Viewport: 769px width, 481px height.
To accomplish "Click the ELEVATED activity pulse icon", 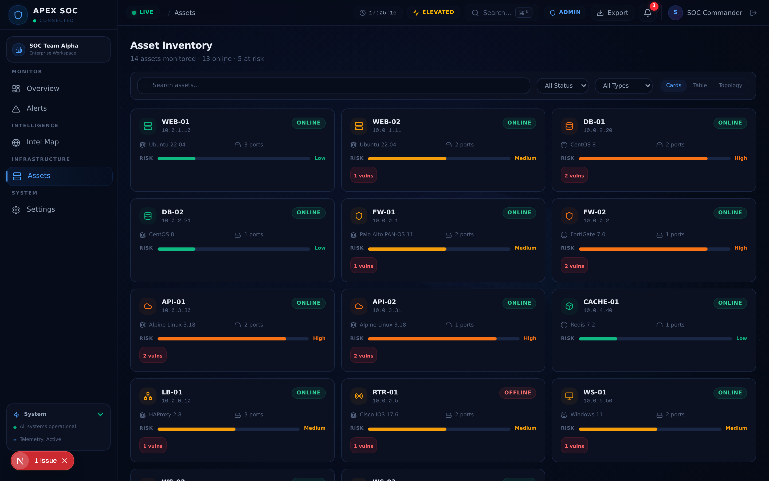I will point(416,13).
